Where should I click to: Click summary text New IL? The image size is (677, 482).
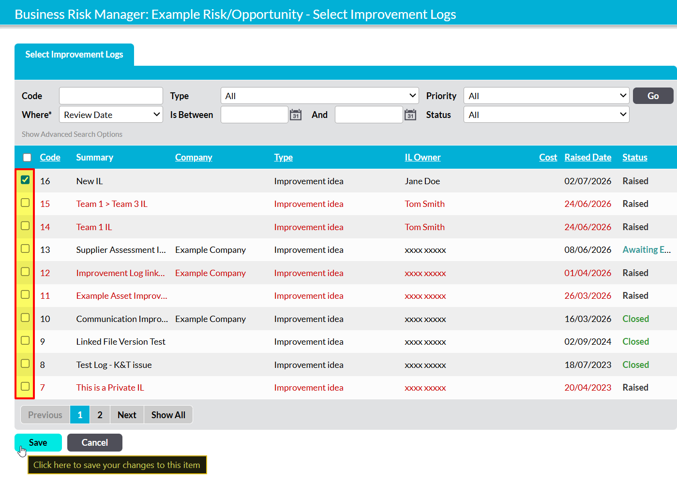(x=90, y=181)
